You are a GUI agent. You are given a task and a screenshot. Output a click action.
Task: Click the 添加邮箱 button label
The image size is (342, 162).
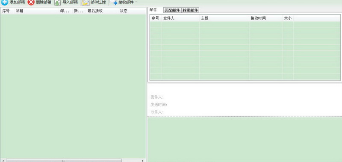17,2
